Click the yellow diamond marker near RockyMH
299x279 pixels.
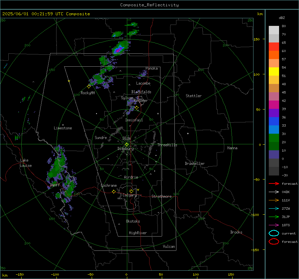(x=89, y=87)
